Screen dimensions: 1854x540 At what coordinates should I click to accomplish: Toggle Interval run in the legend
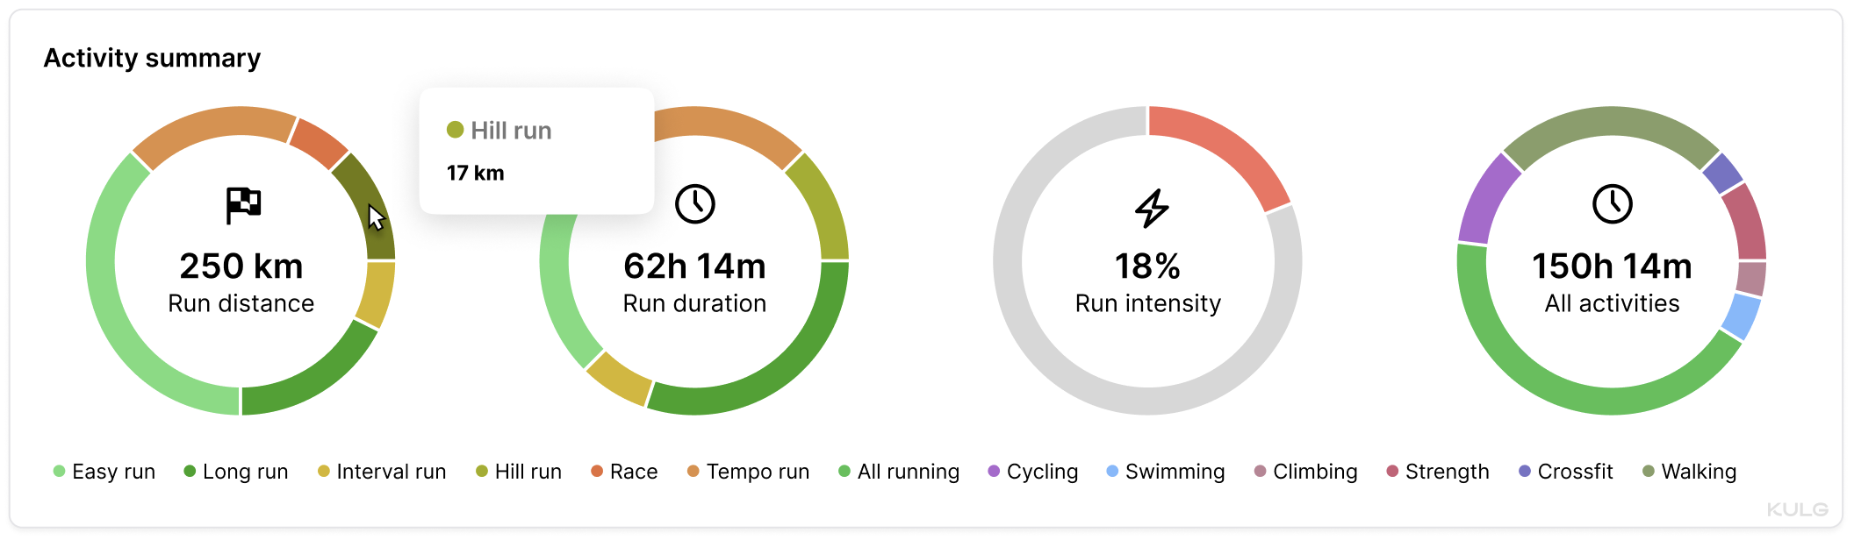[x=382, y=472]
